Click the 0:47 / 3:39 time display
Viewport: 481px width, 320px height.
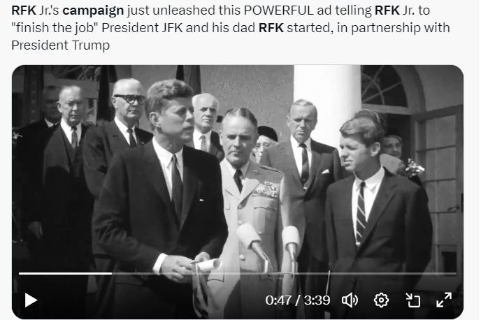tap(298, 300)
